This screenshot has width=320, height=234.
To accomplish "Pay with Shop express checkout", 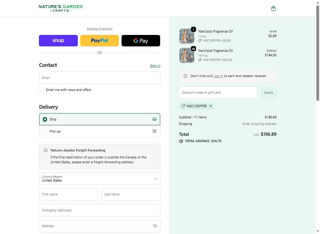I will coord(59,41).
